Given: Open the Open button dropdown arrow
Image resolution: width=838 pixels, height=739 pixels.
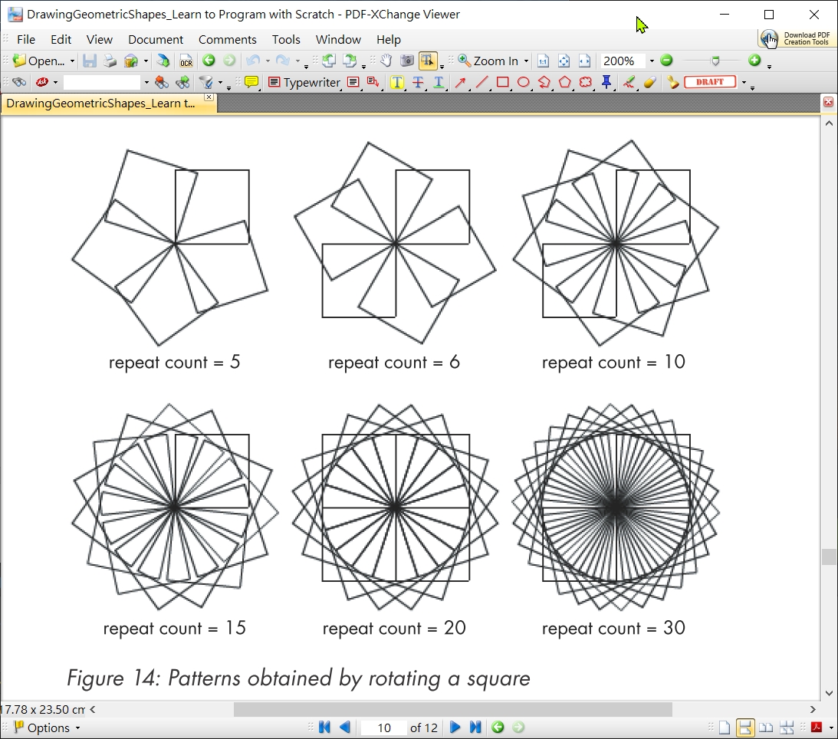Looking at the screenshot, I should [x=74, y=61].
